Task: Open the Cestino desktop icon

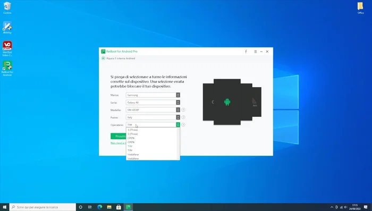Action: tap(7, 8)
